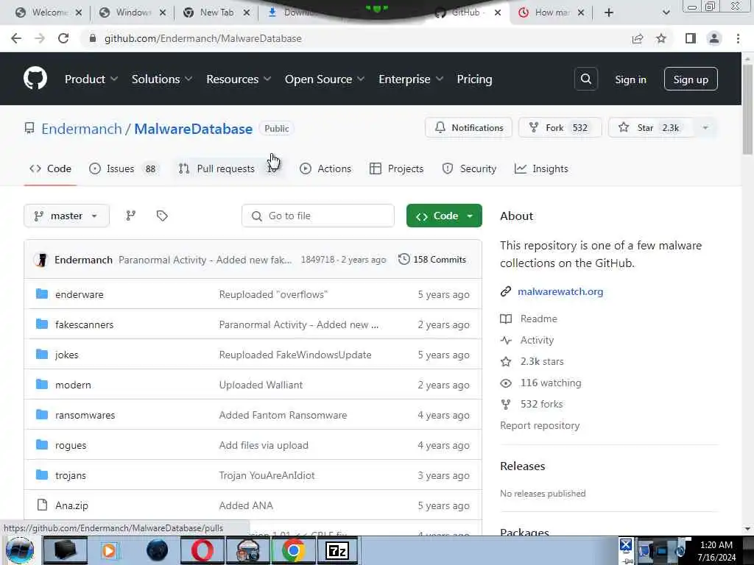754x565 pixels.
Task: Click the page vertical scrollbar
Action: pyautogui.click(x=747, y=110)
